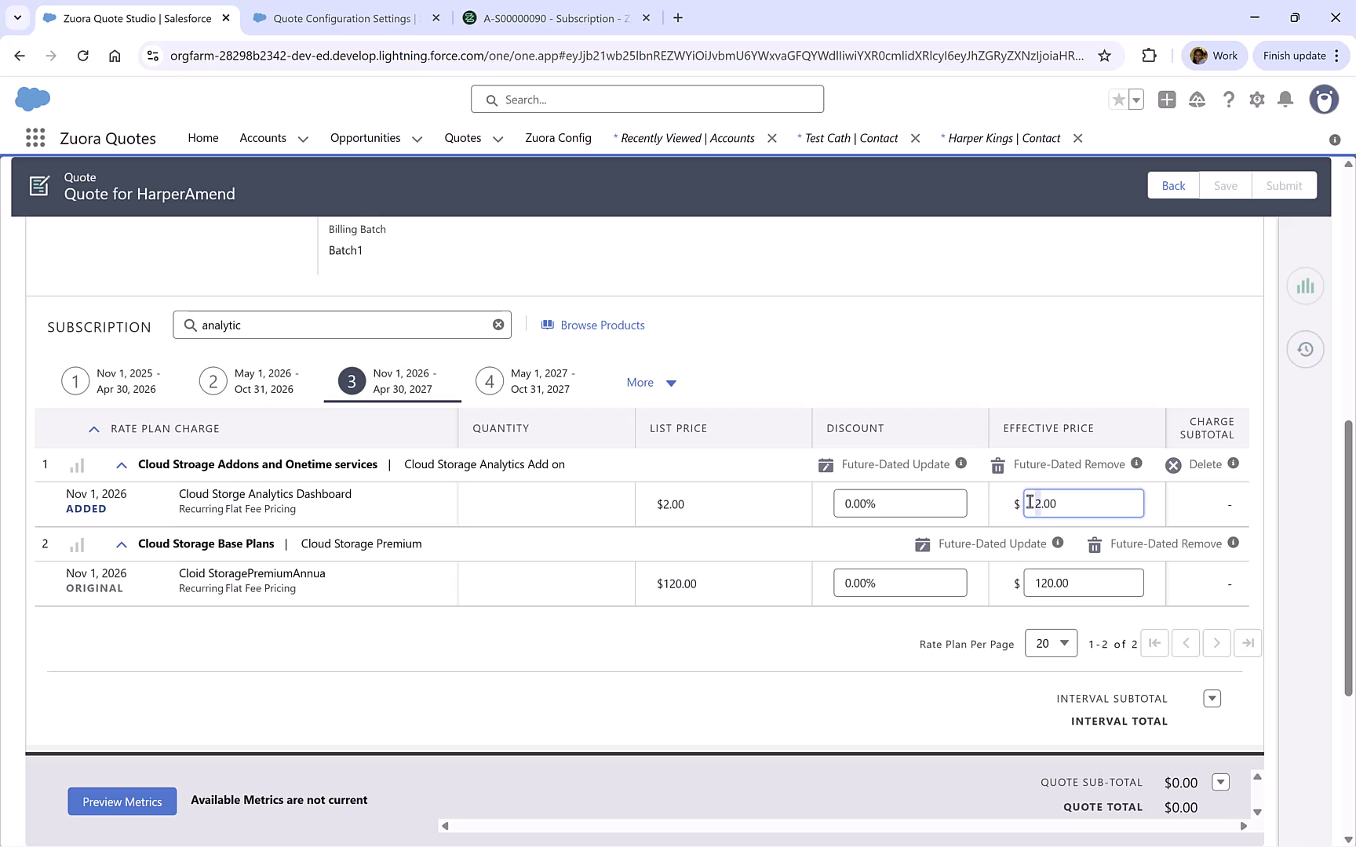Change Rate Plan Per Page from 20
The image size is (1356, 847).
[x=1051, y=643]
